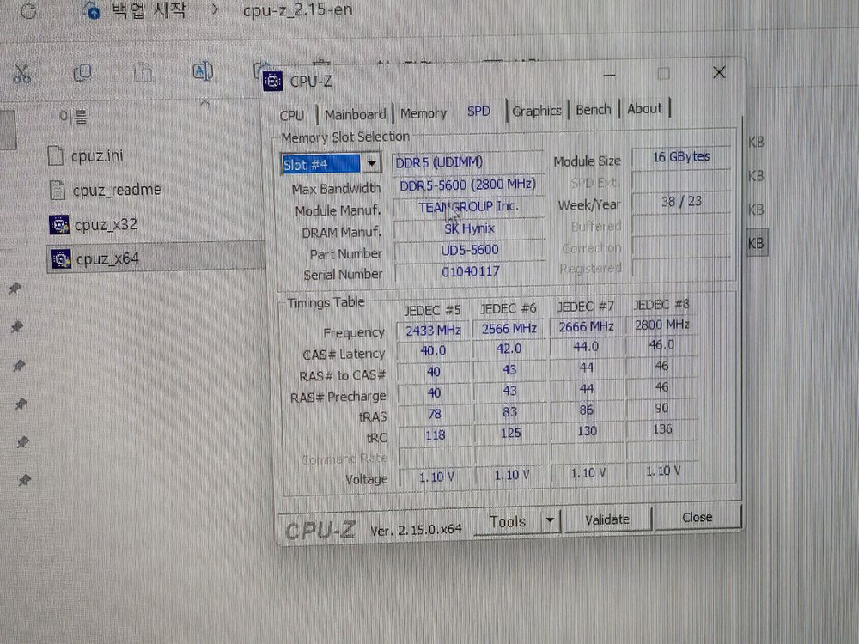Select the Cut (scissors) icon in Explorer toolbar

click(x=23, y=74)
